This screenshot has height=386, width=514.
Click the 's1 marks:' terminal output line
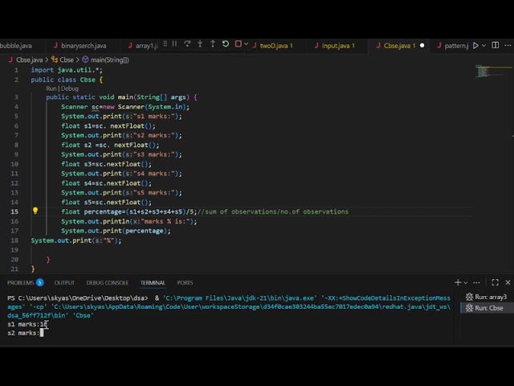point(27,324)
